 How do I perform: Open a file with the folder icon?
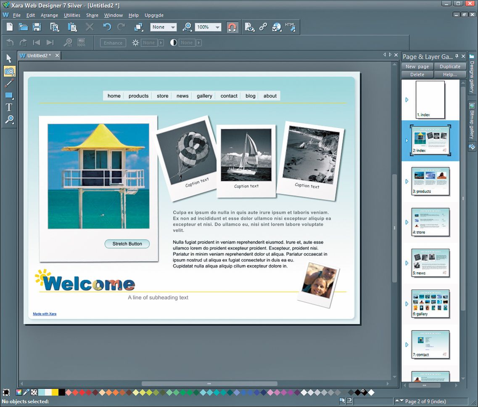pos(23,27)
